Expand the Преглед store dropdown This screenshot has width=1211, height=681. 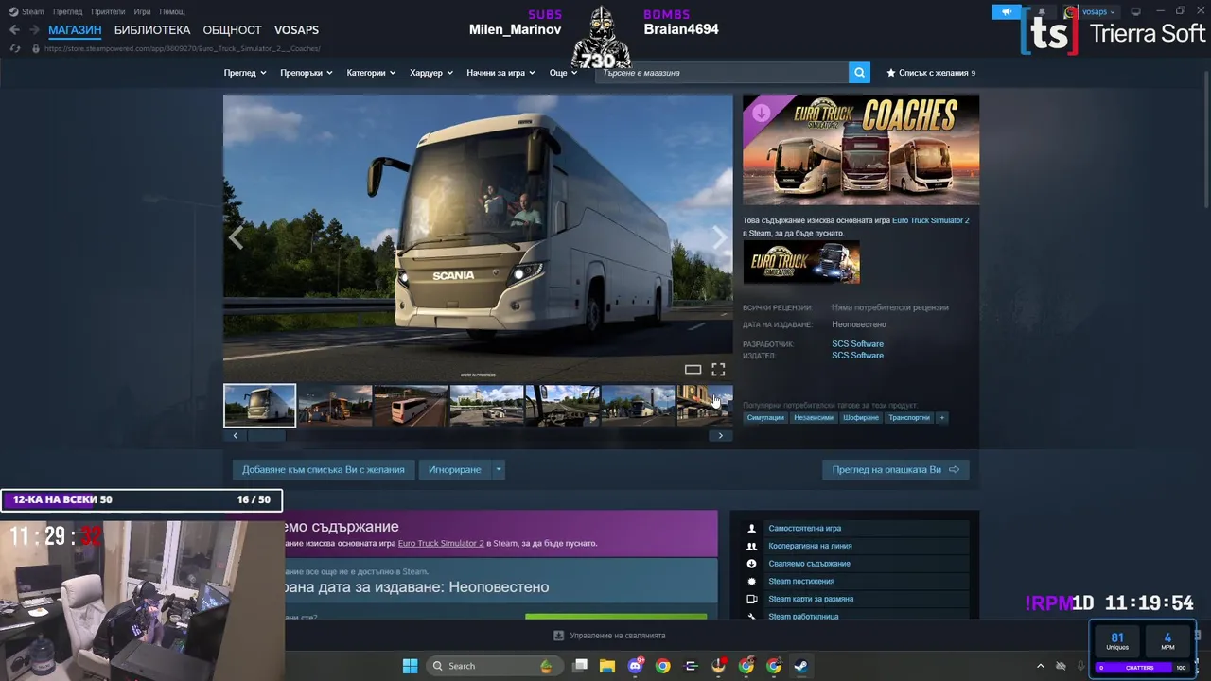point(245,73)
